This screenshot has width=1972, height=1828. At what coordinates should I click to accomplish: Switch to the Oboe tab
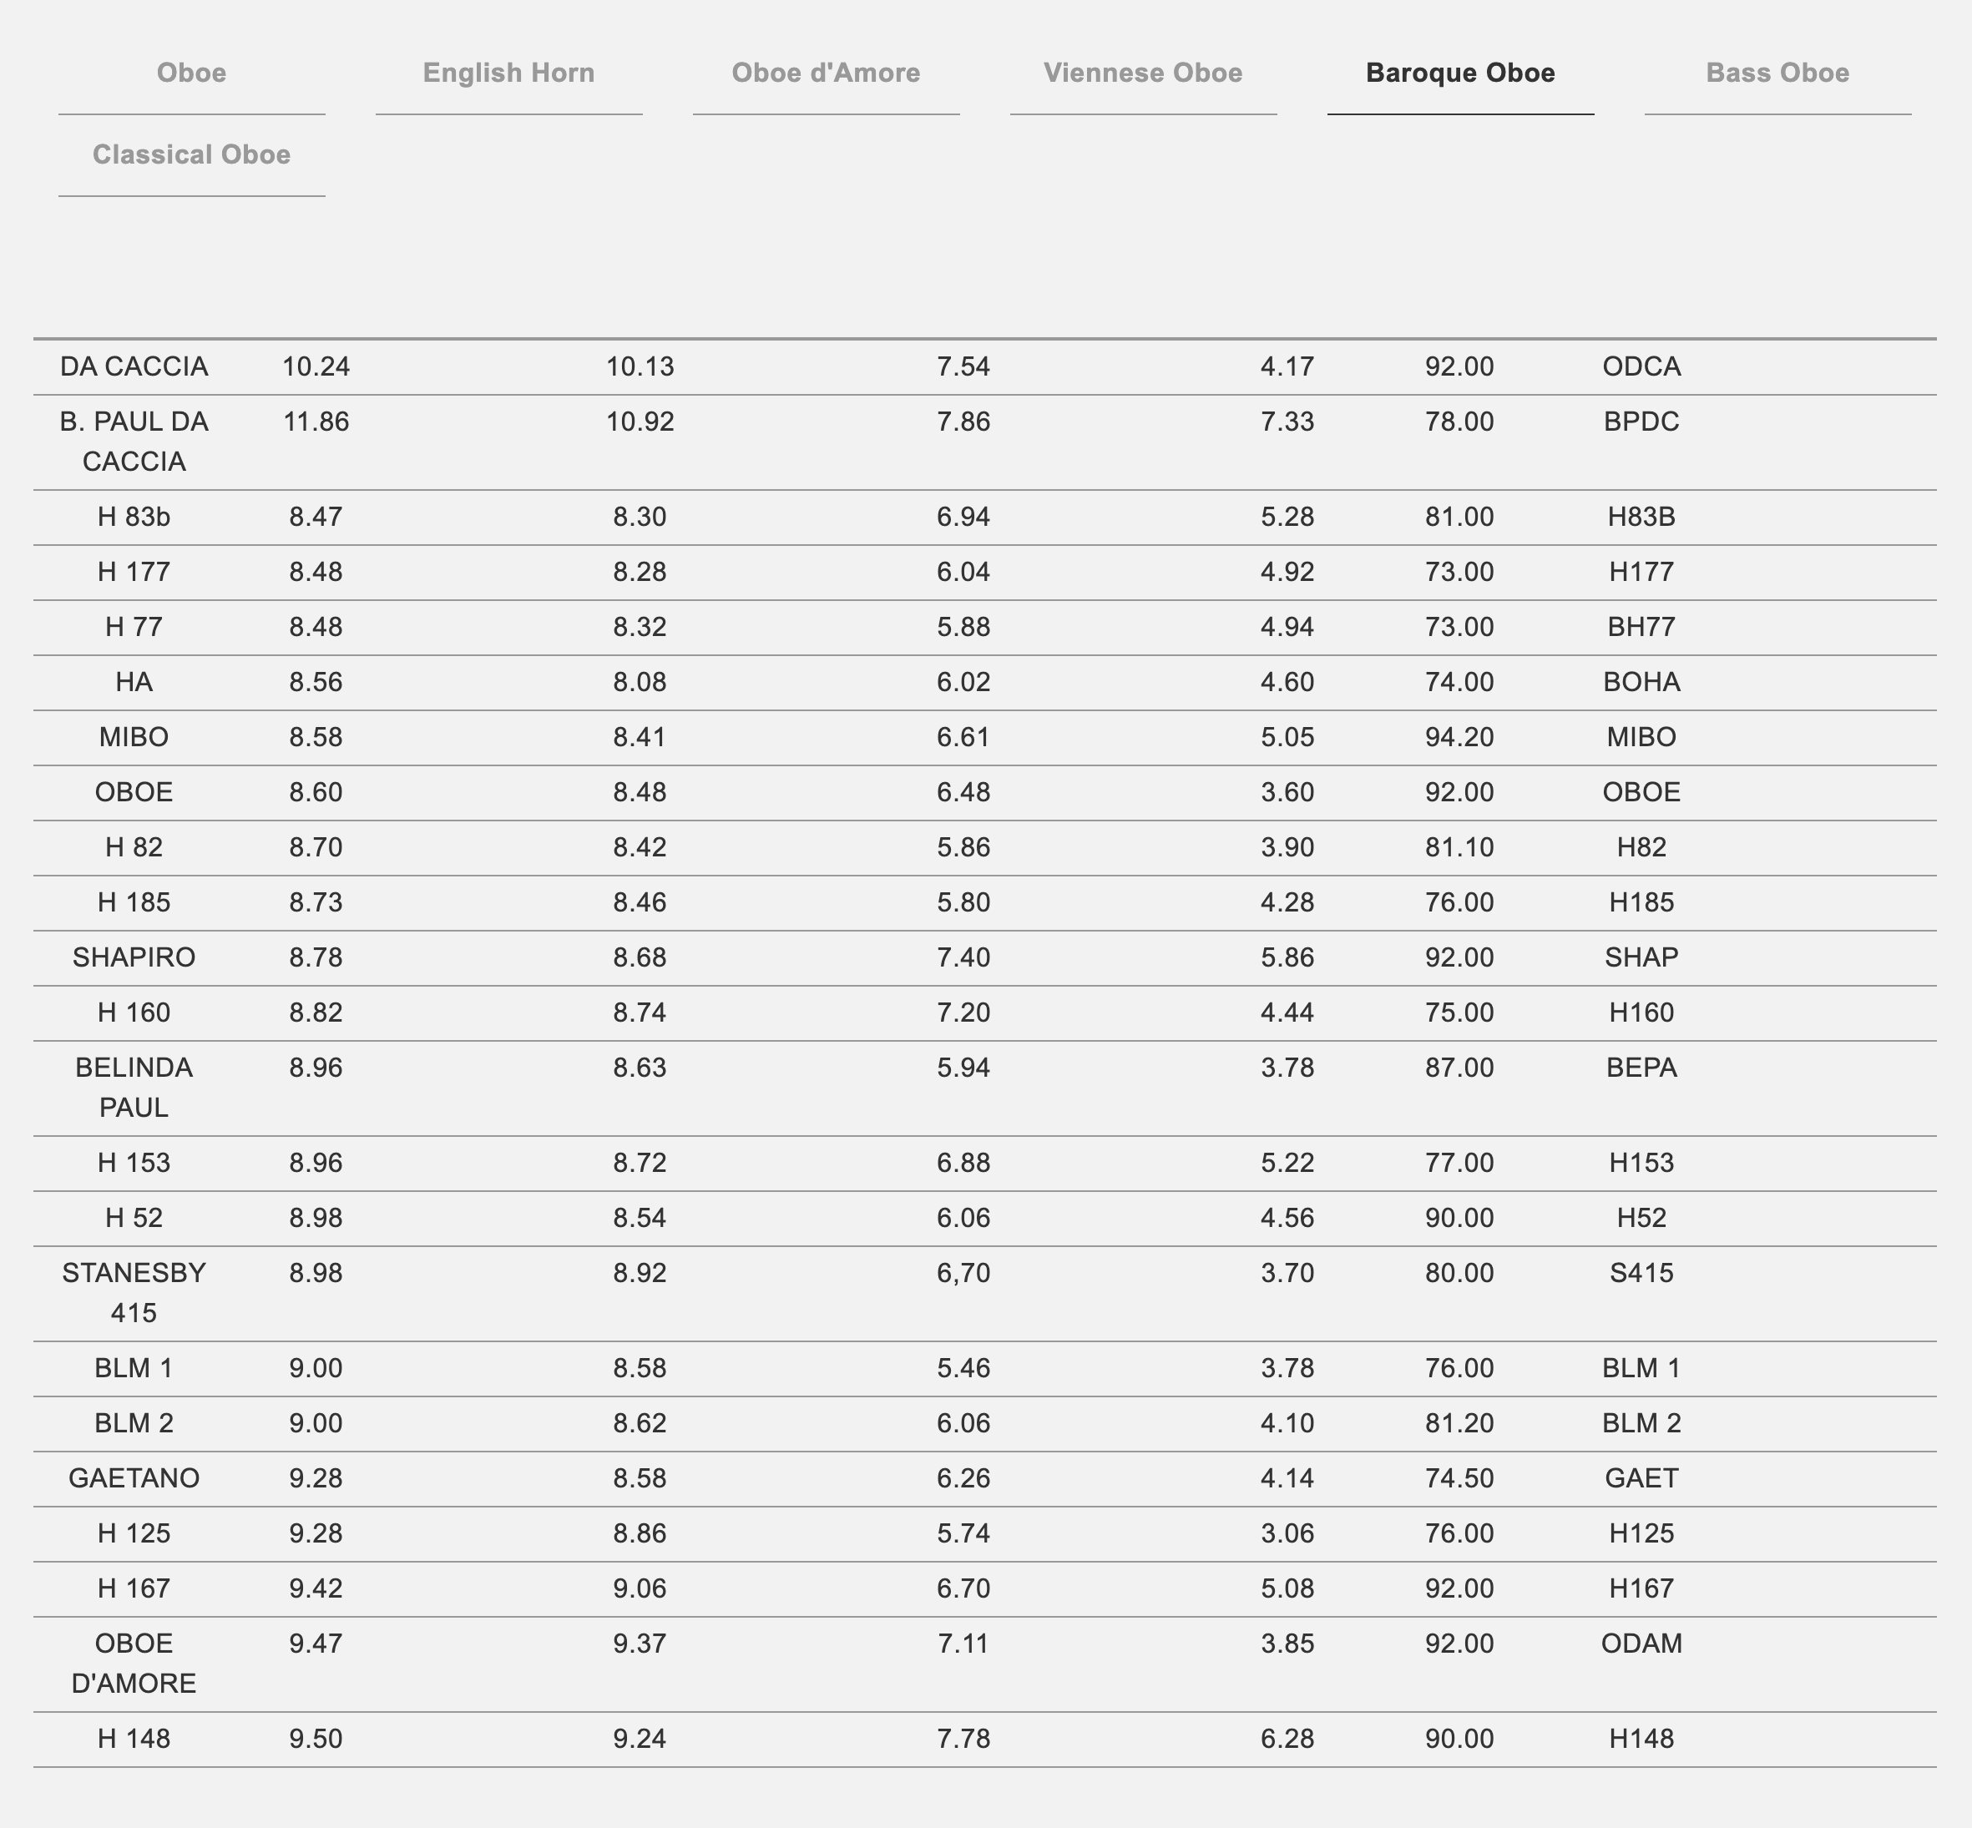[191, 73]
